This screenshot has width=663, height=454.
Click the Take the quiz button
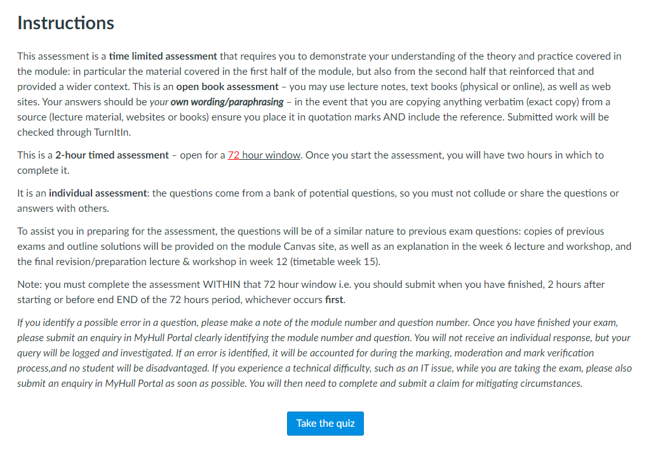pyautogui.click(x=325, y=423)
